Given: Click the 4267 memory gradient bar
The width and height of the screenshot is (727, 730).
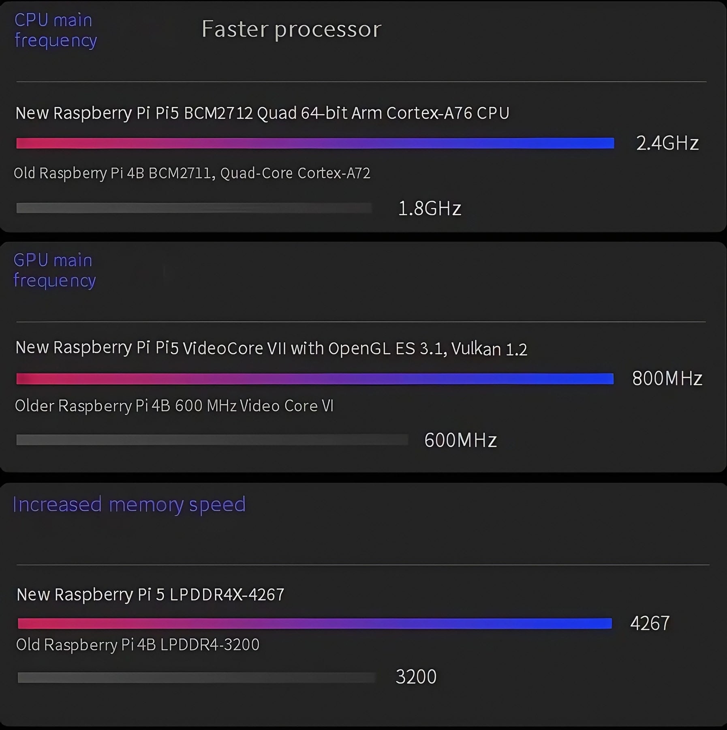Looking at the screenshot, I should 314,623.
